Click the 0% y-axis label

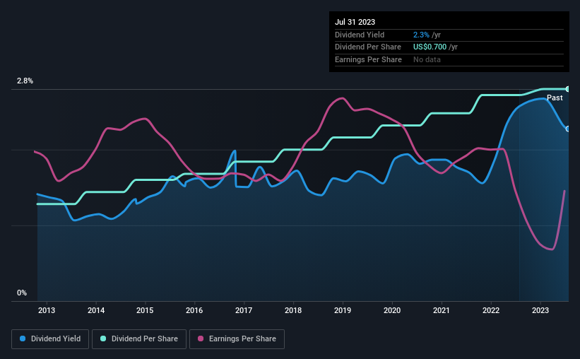(22, 293)
